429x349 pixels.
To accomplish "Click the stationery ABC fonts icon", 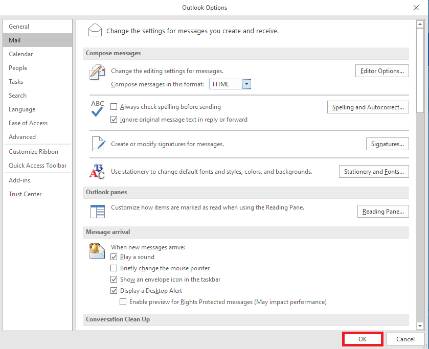I will coord(97,171).
